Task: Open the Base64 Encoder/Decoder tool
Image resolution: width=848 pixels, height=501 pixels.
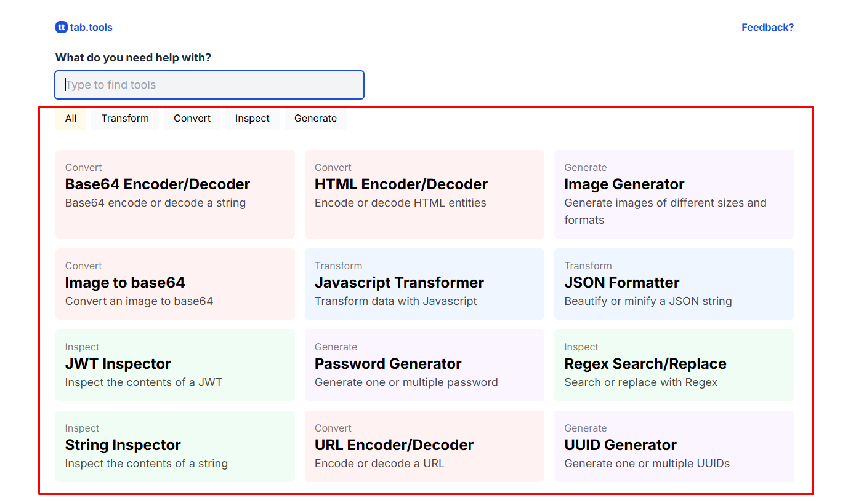Action: pyautogui.click(x=175, y=194)
